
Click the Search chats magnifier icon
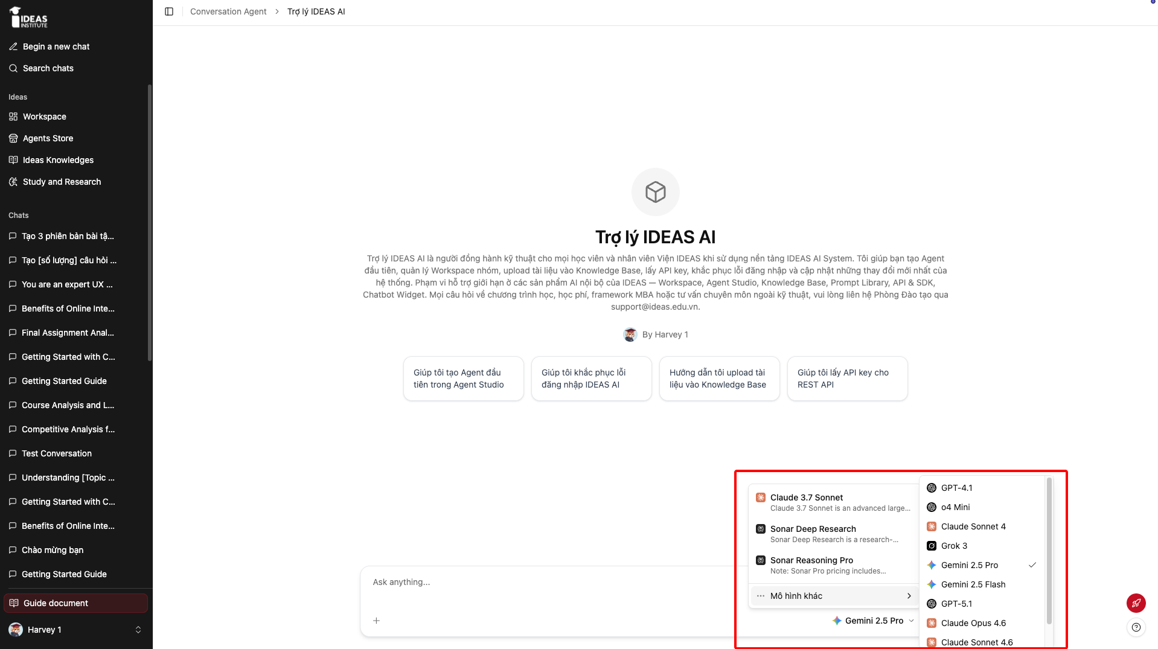point(13,68)
